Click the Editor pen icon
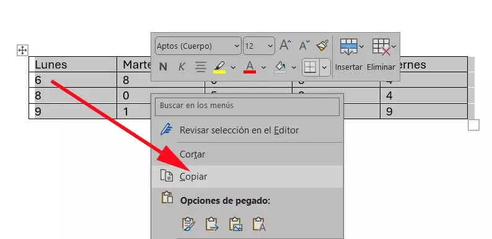This screenshot has width=492, height=239. [166, 129]
